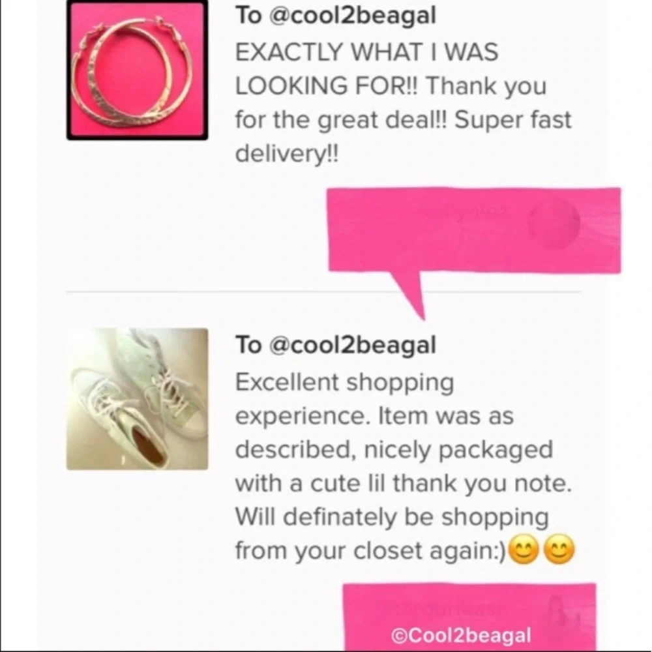
Task: Open the white sneakers listing thumbnail
Action: [x=137, y=399]
